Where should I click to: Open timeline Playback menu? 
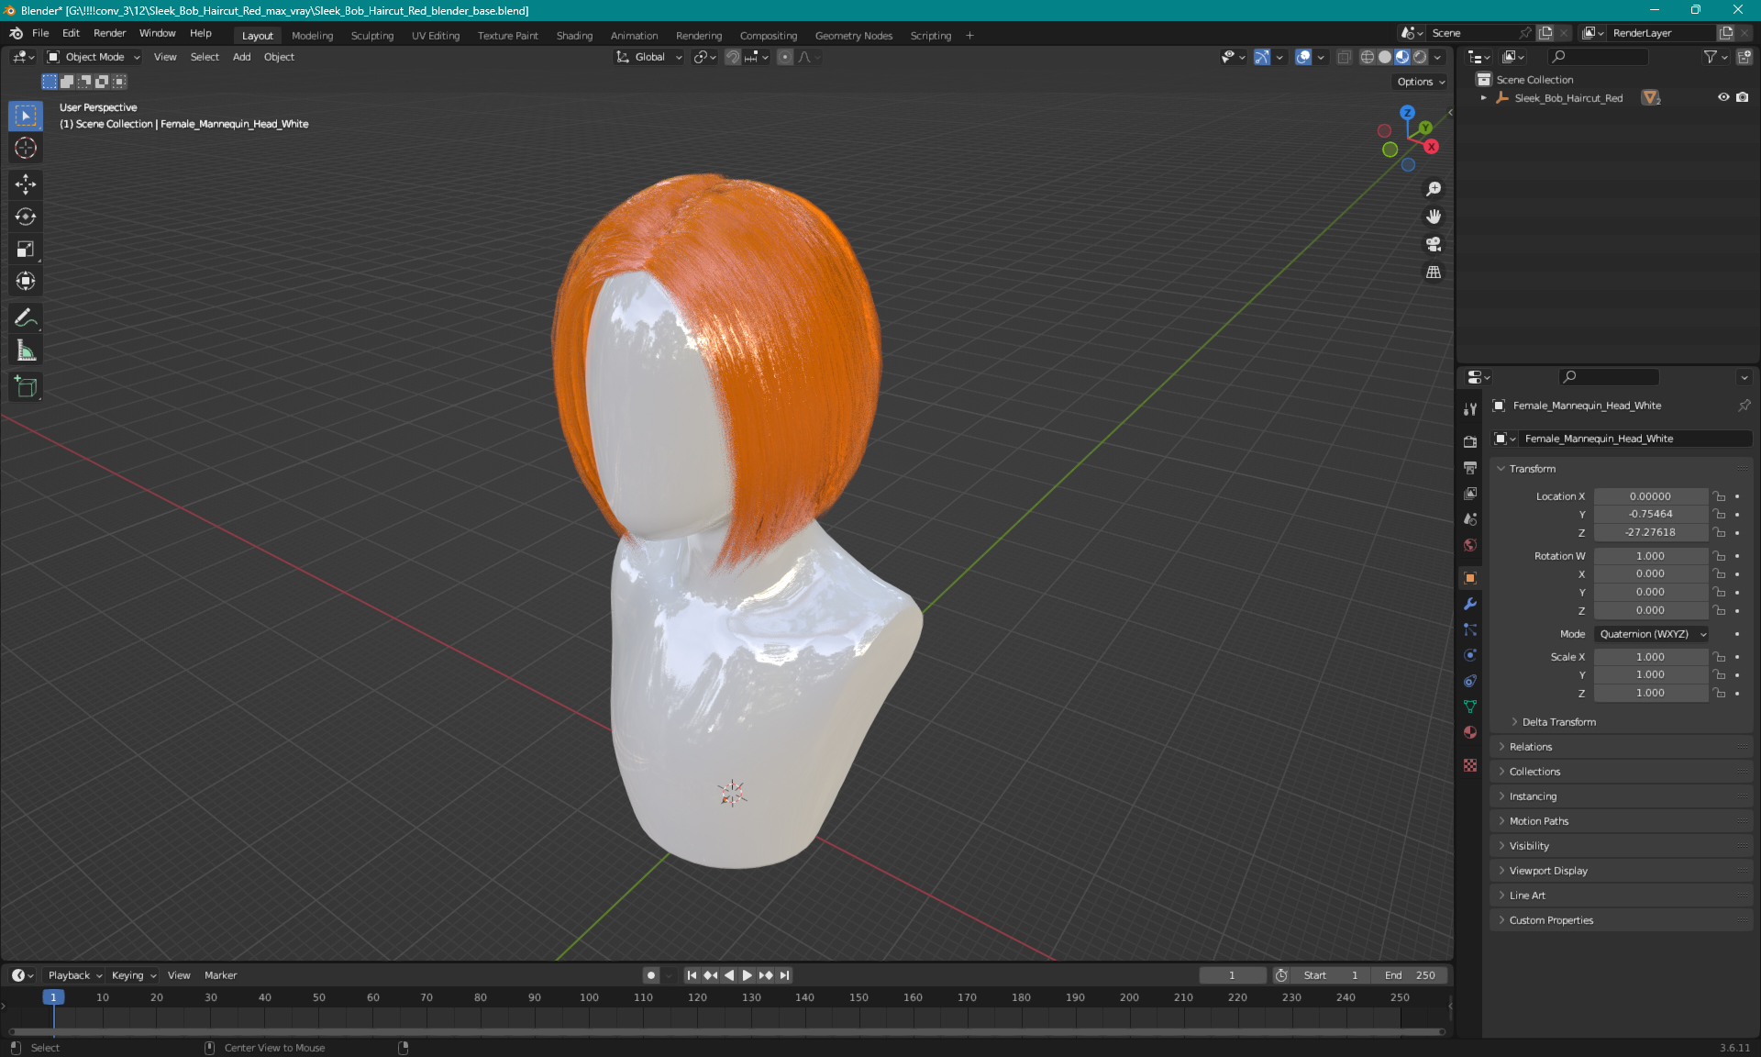click(x=74, y=975)
